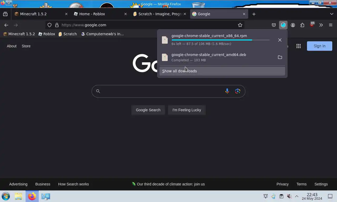Screen dimensions: 337x202
Task: Open file manager from taskbar
Action: point(18,196)
